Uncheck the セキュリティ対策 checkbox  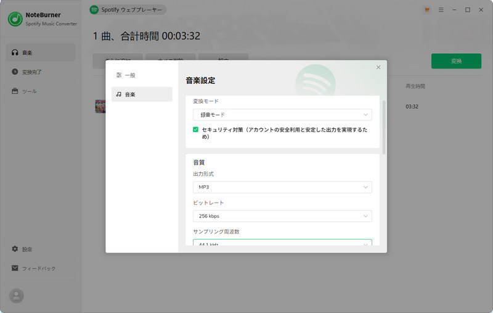tap(195, 130)
